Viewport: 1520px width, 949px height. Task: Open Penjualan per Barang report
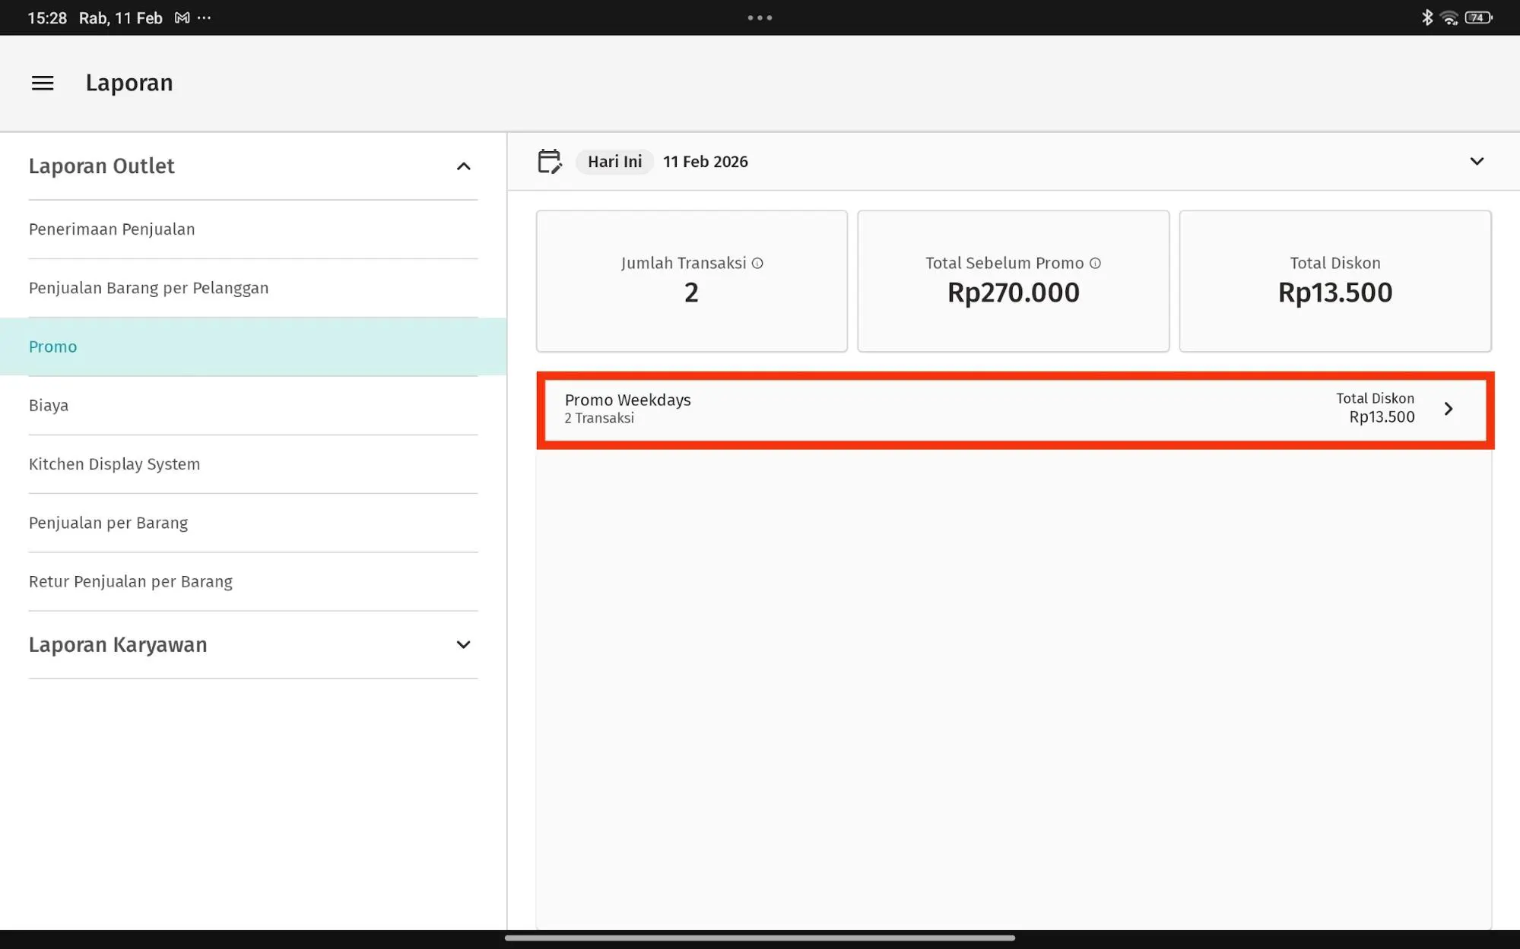click(108, 523)
